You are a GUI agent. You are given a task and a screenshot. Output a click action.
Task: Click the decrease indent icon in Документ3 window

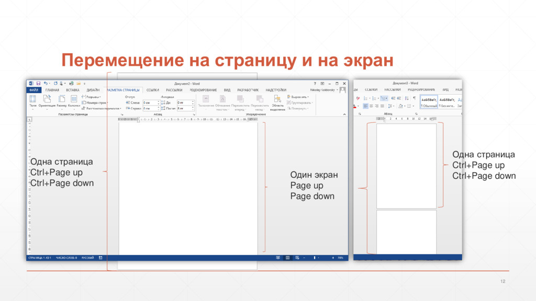[x=393, y=98]
